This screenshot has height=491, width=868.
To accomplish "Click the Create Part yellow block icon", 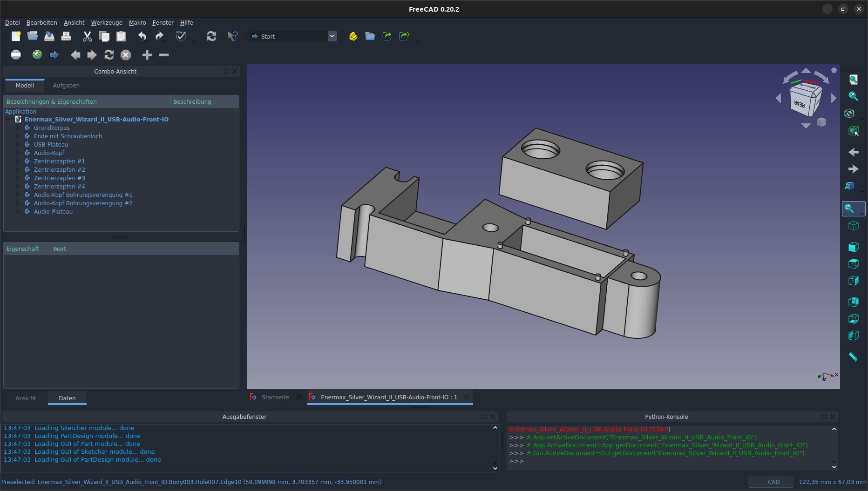I will tap(353, 36).
